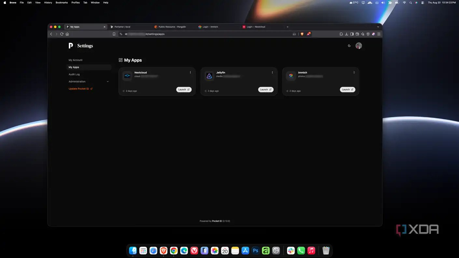Viewport: 459px width, 258px height.
Task: Open the History menu in menu bar
Action: 48,3
